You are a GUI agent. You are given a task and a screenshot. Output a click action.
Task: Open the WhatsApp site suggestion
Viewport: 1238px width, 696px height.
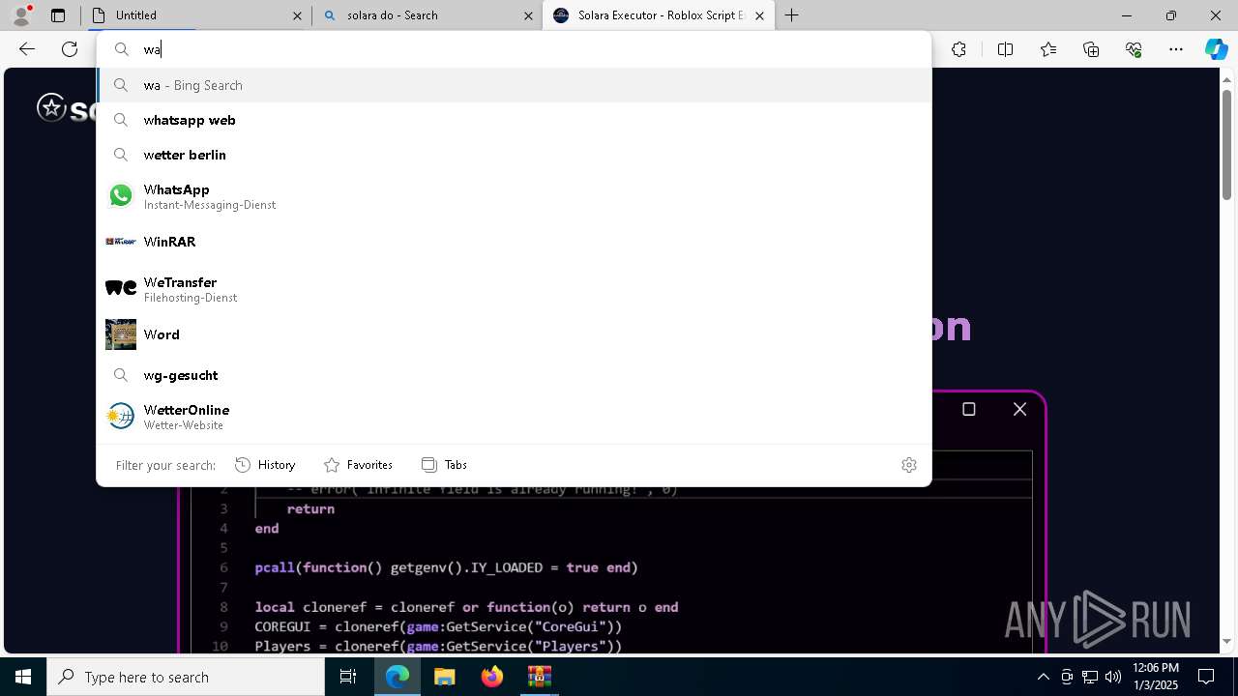click(x=514, y=196)
